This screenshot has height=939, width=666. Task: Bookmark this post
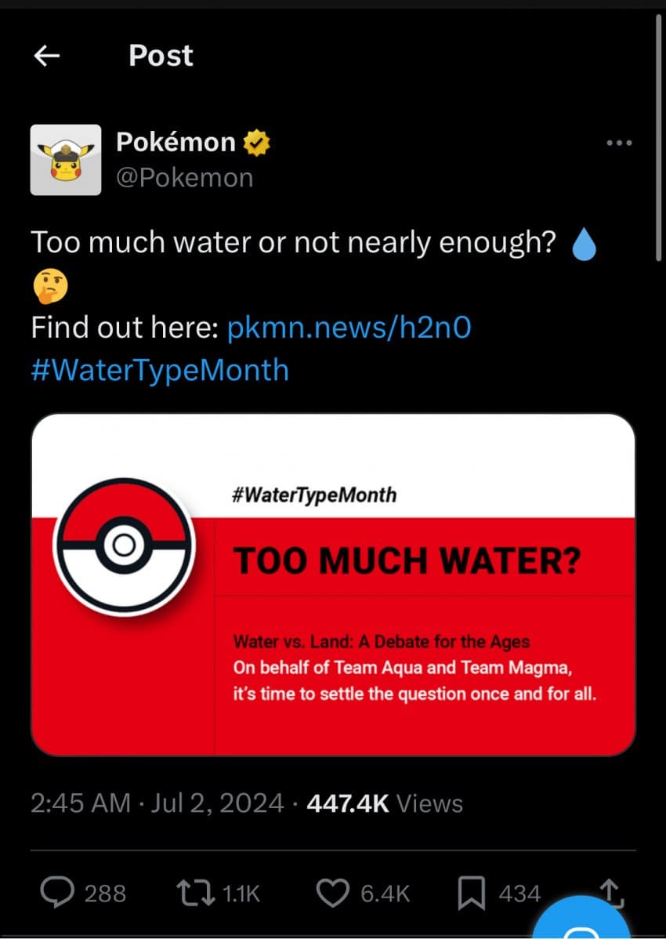click(470, 893)
